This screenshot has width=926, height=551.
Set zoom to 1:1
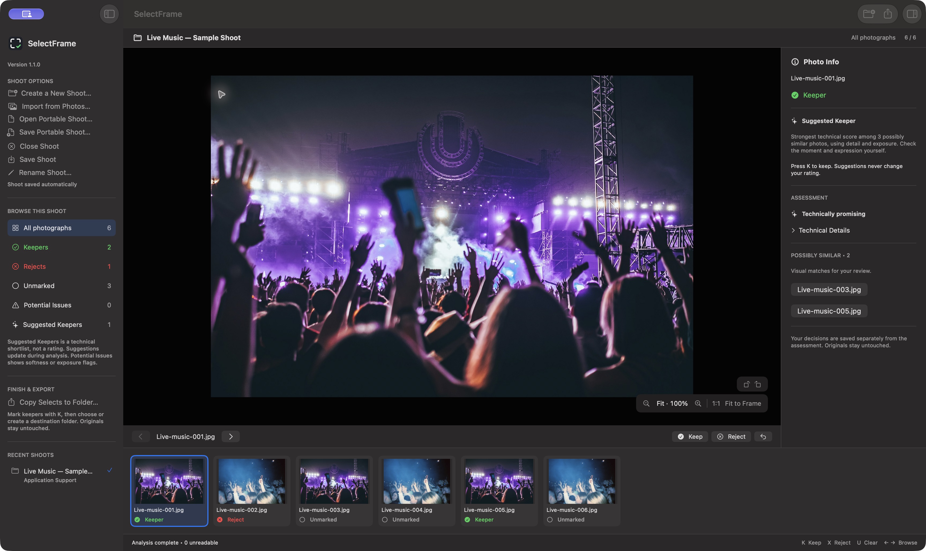click(x=716, y=404)
